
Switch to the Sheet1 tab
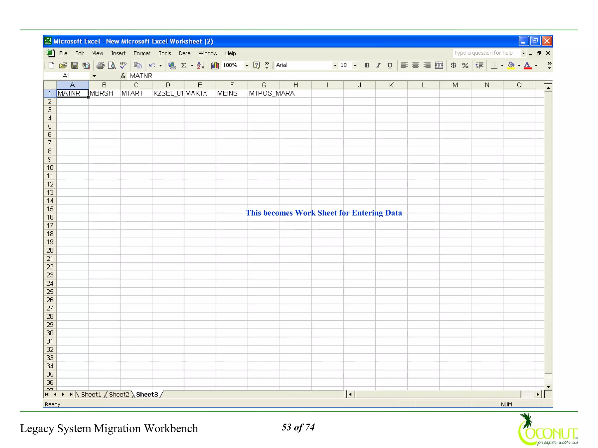[x=91, y=394]
